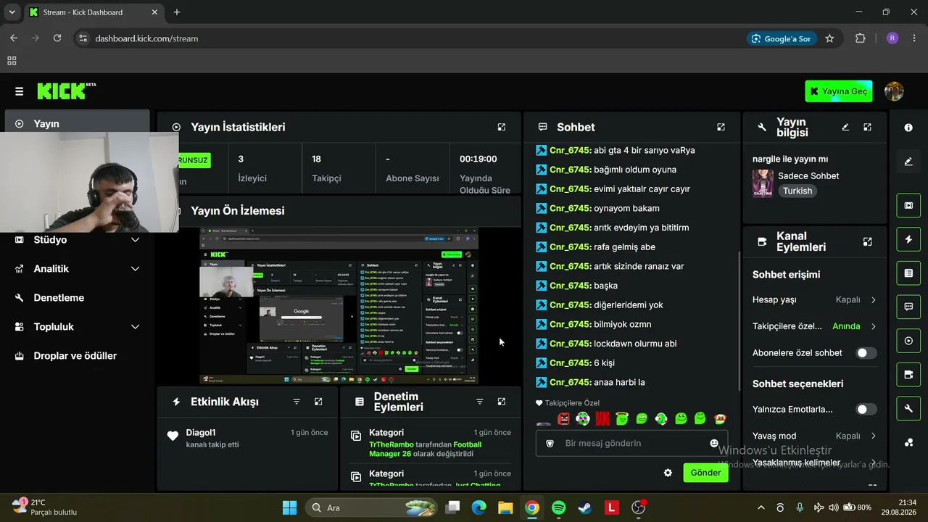
Task: Open the browser extensions menu
Action: coord(861,38)
